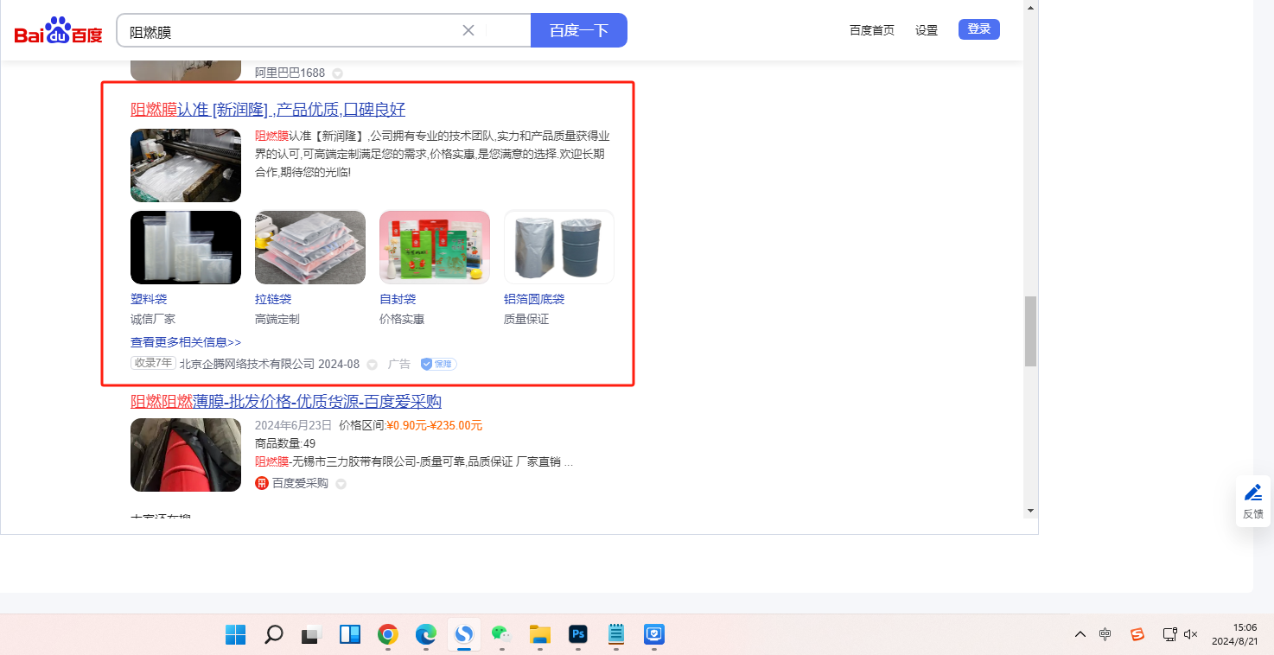Open Task View on the taskbar
Viewport: 1274px width, 655px height.
(311, 635)
